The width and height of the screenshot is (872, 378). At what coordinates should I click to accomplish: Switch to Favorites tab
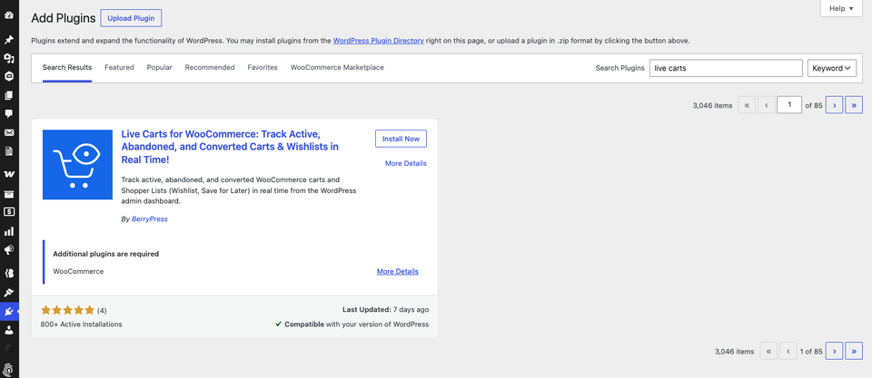coord(263,68)
